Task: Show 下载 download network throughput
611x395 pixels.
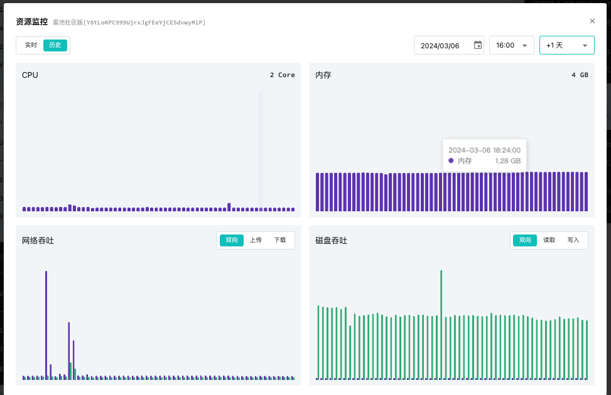Action: 280,240
